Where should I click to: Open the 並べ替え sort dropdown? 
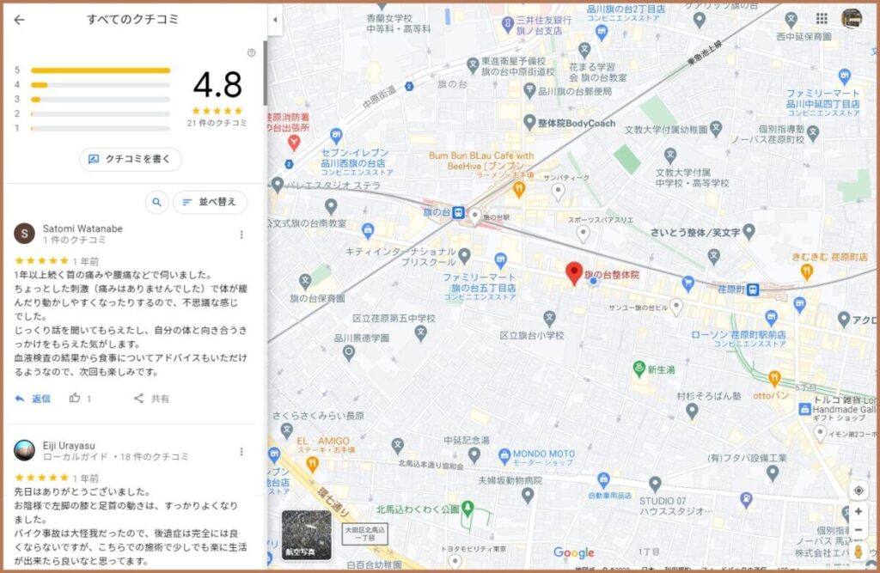click(211, 203)
